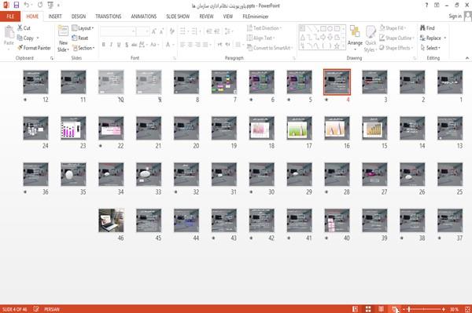The image size is (472, 313).
Task: Adjust the zoom slider handle
Action: pyautogui.click(x=409, y=309)
